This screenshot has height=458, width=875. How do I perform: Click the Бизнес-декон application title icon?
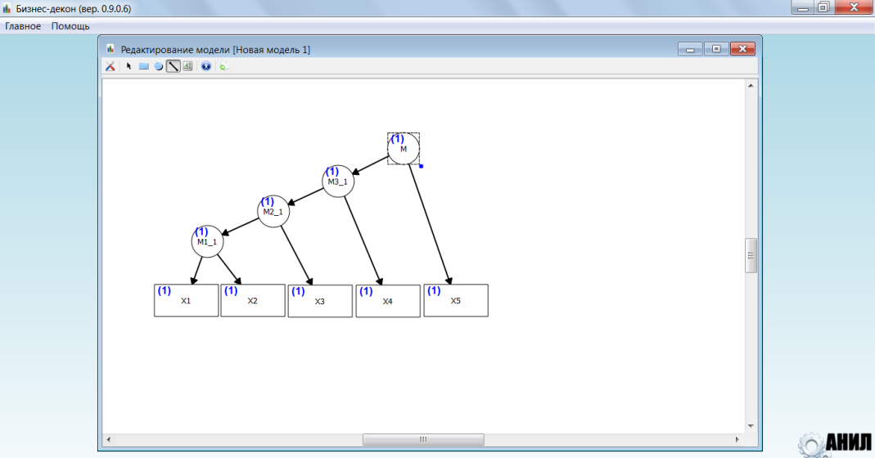tap(7, 9)
